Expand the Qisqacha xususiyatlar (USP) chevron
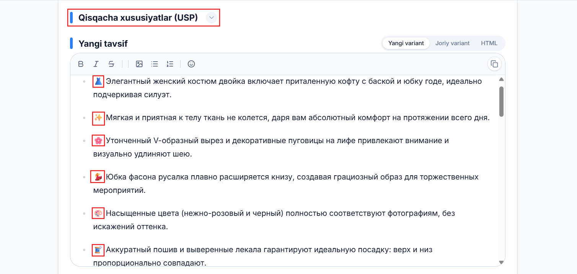The image size is (577, 274). point(212,18)
